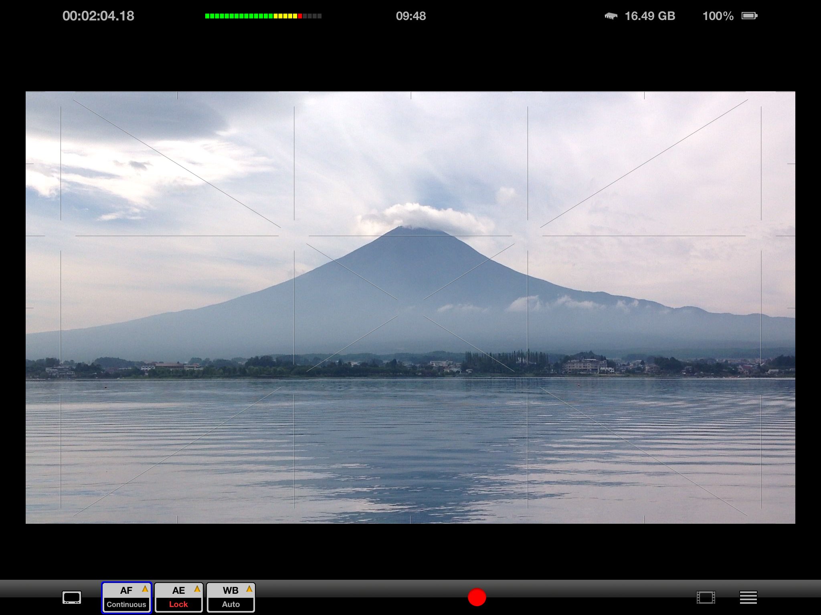Toggle the AE Lock exposure button
Image resolution: width=821 pixels, height=615 pixels.
pos(178,597)
